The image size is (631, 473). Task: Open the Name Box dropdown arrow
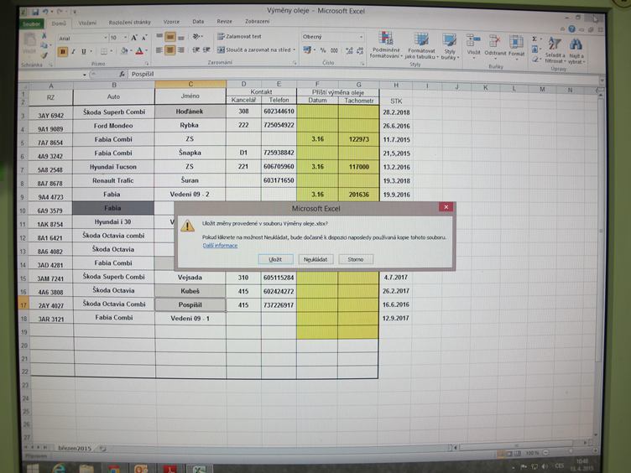click(x=85, y=75)
